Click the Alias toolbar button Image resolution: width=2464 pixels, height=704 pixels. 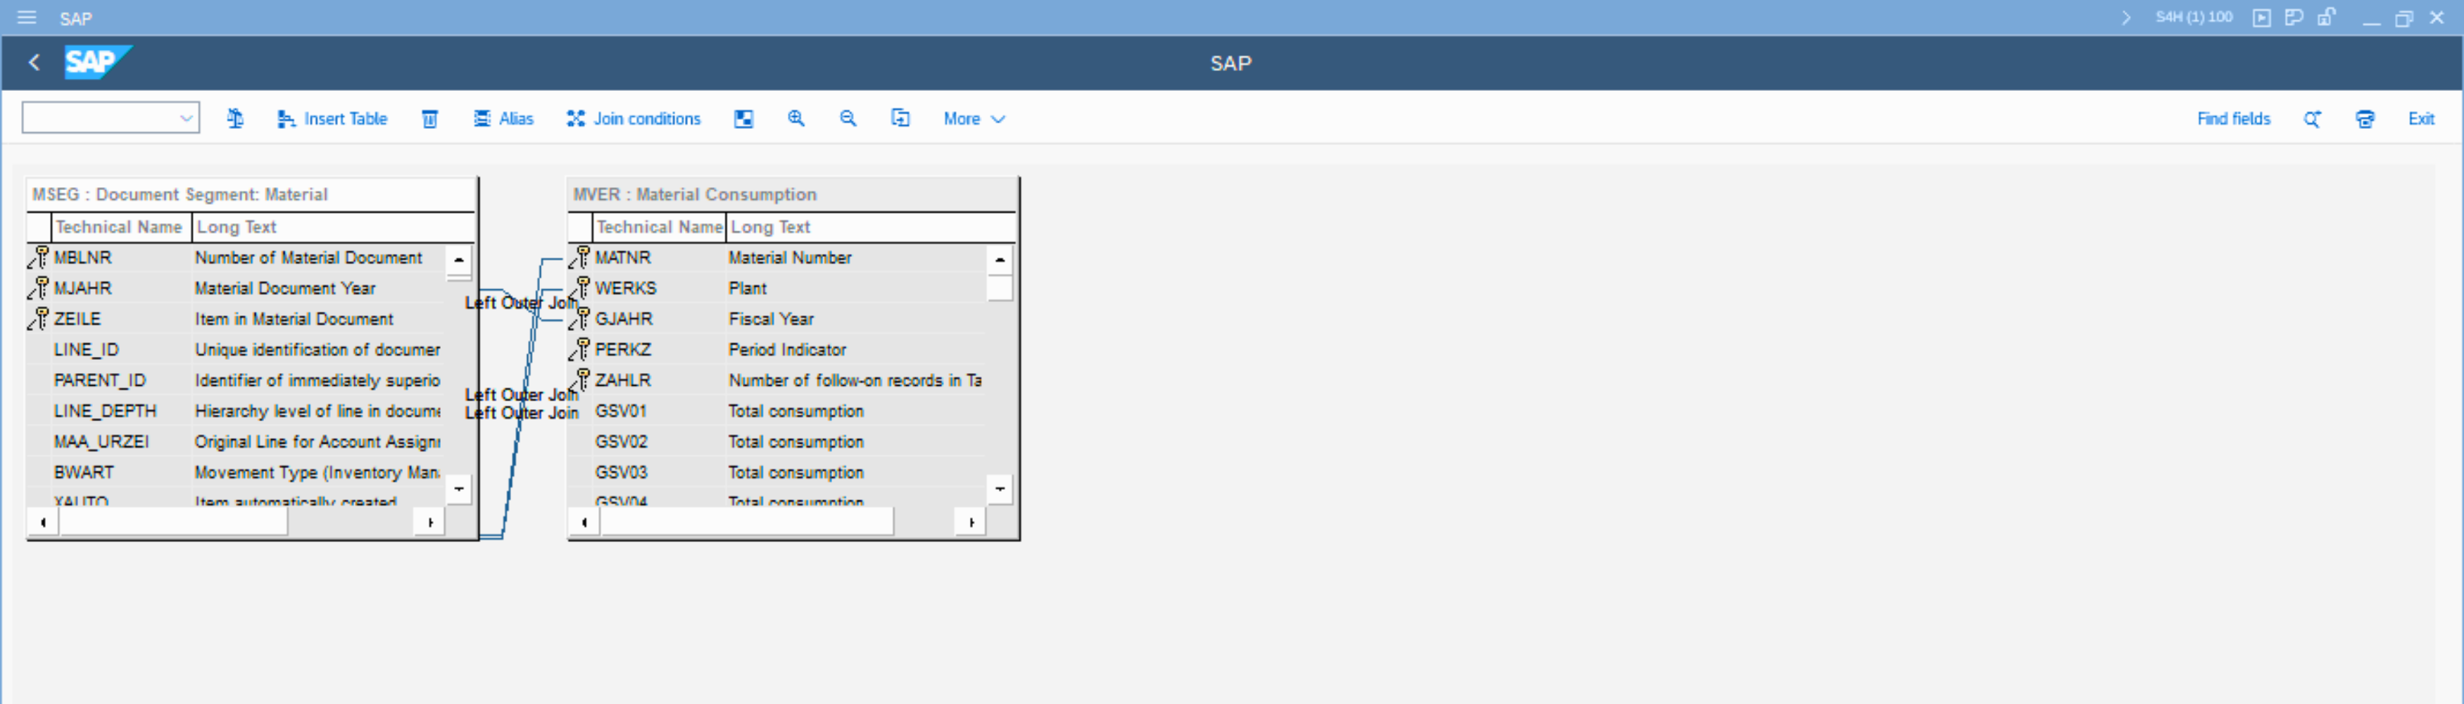coord(503,118)
